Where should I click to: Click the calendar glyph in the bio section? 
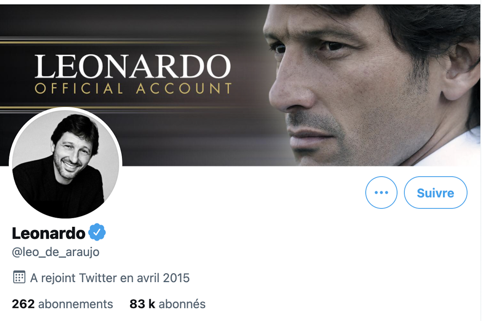19,277
